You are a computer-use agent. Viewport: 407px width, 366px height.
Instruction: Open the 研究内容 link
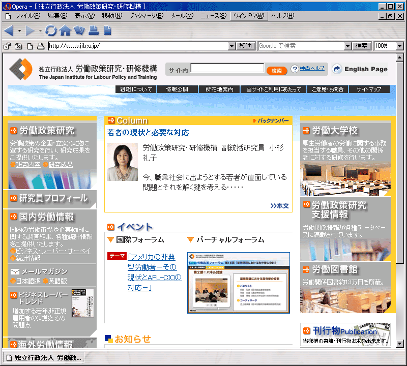(28, 165)
